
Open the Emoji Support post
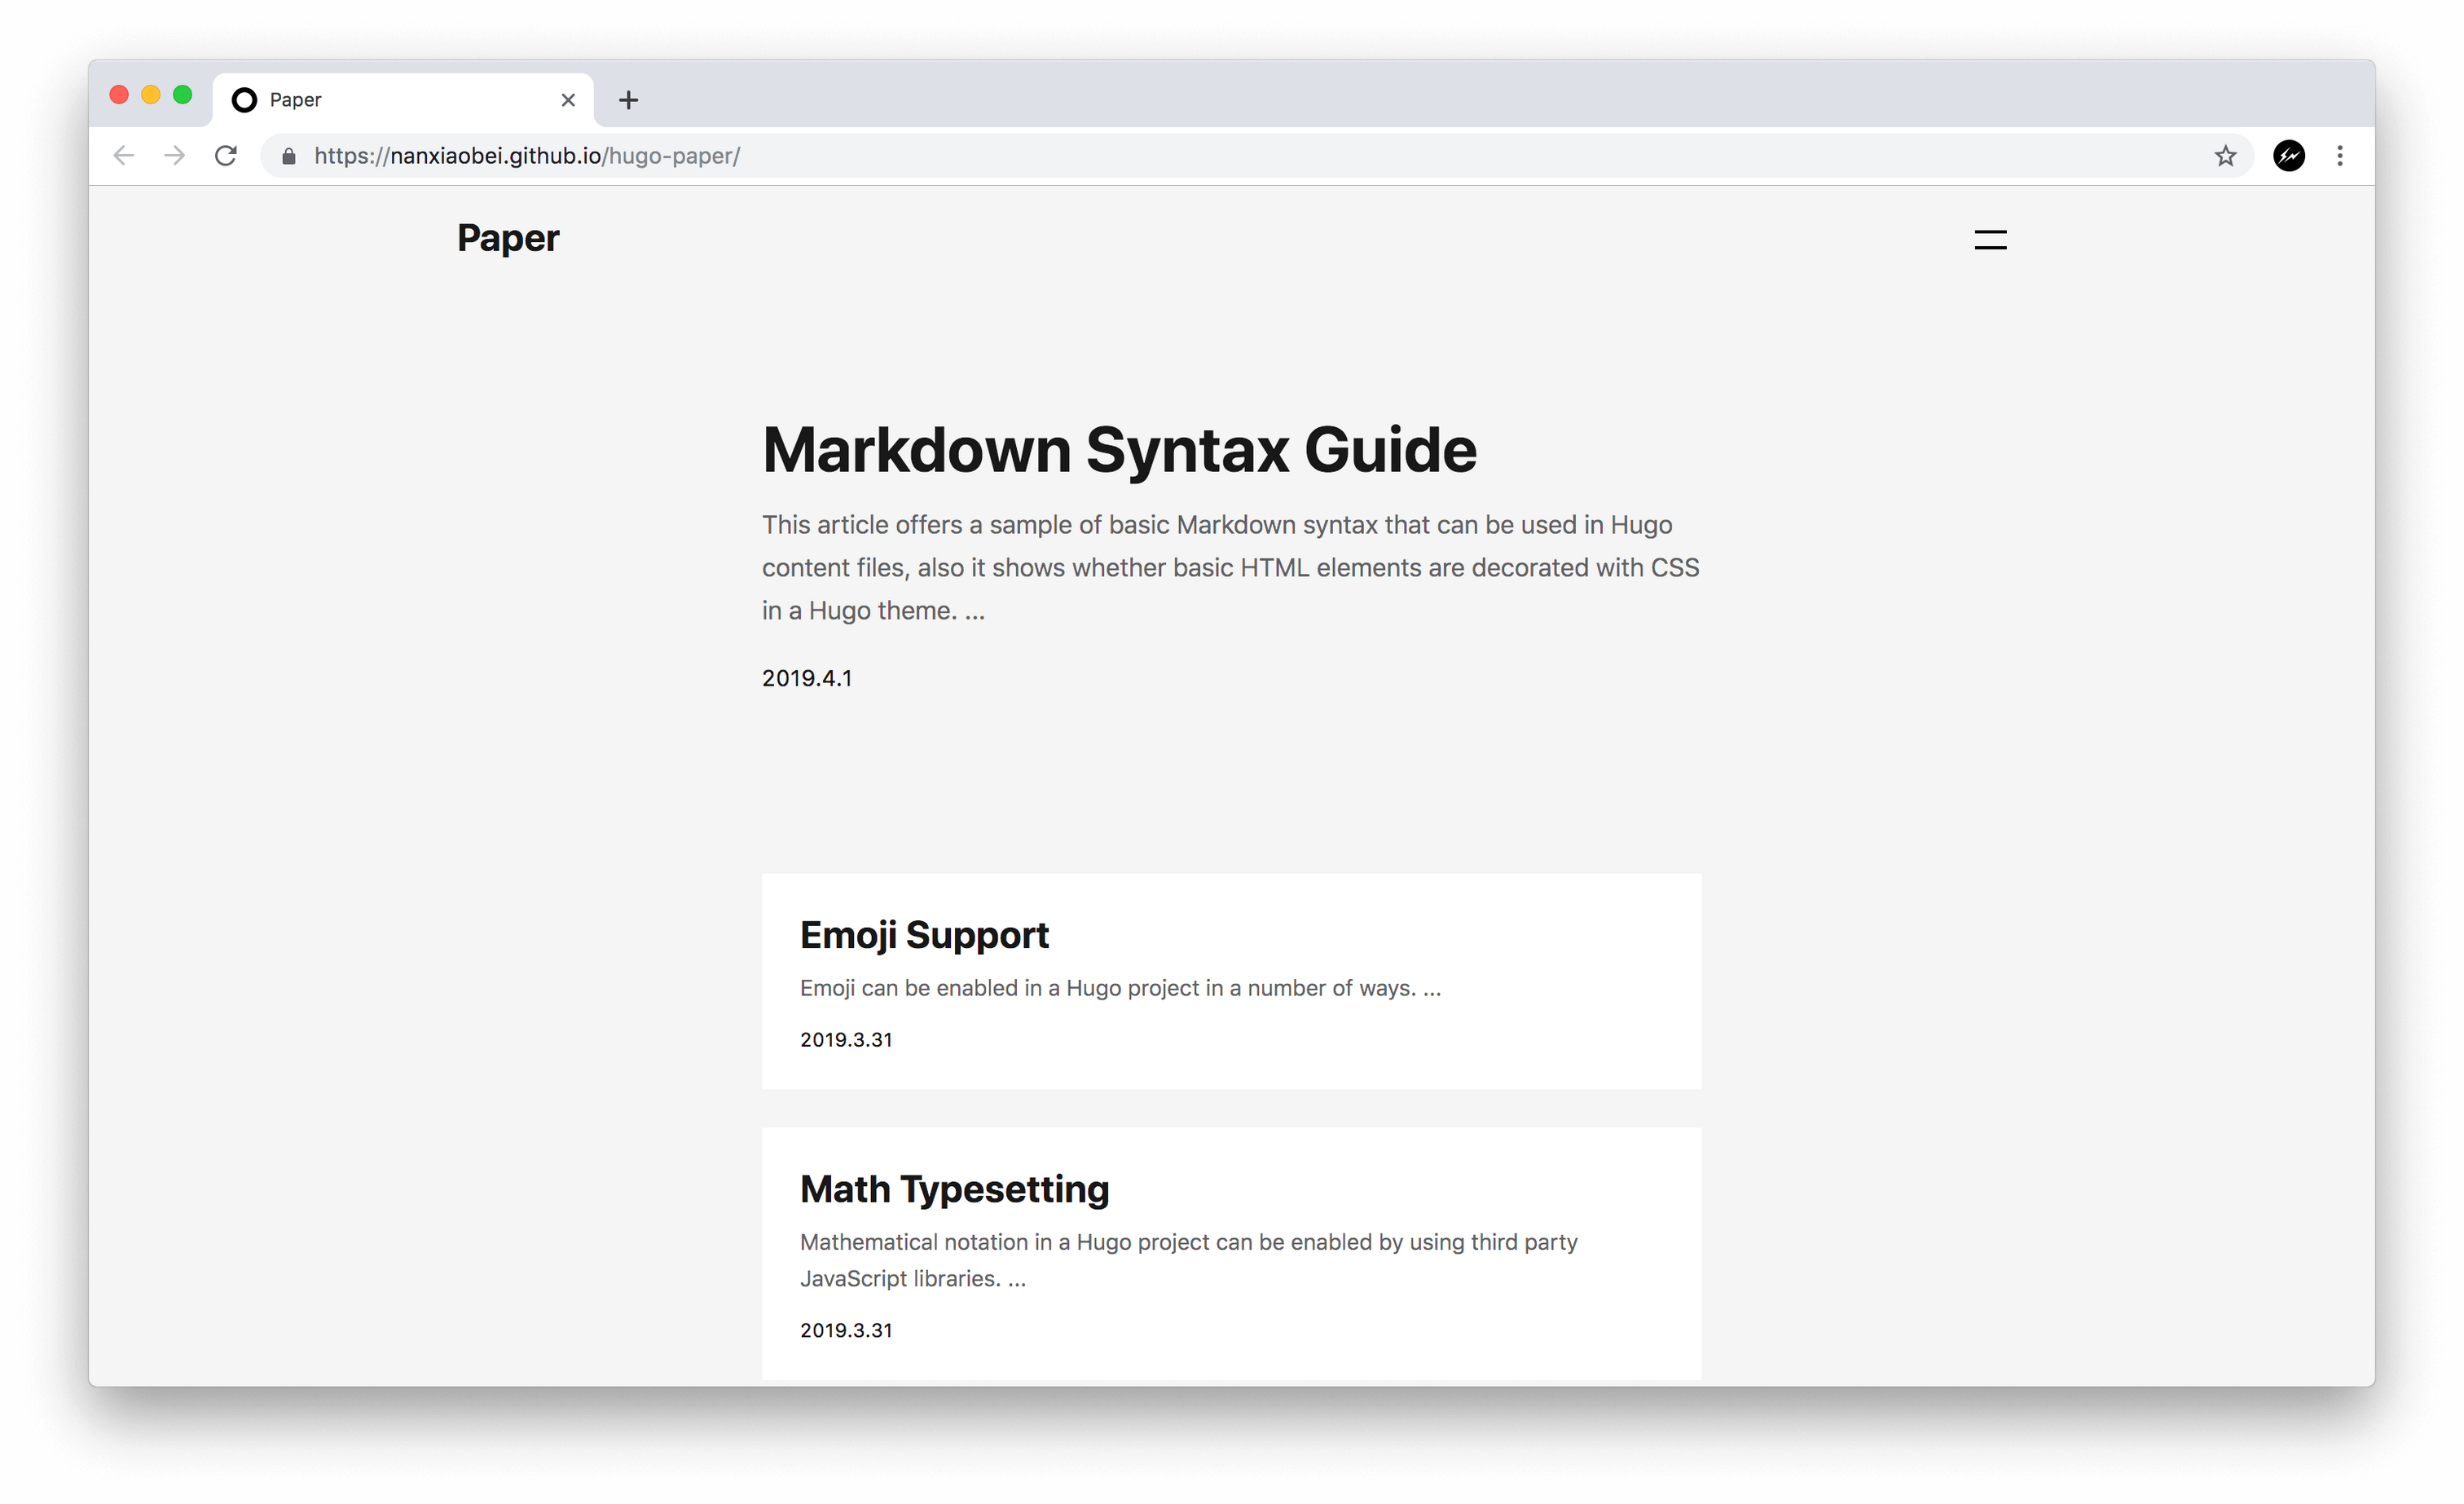tap(924, 935)
